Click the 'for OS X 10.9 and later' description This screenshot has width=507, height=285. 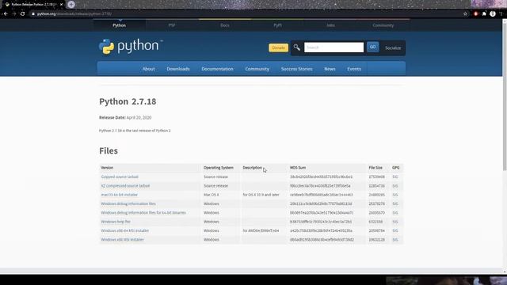(261, 195)
